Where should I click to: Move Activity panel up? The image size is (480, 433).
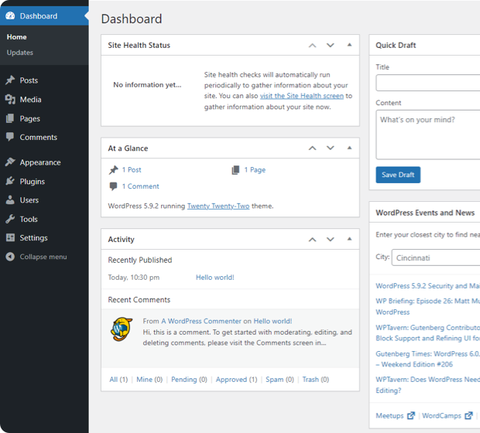(312, 240)
